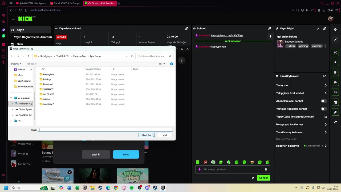Insert the red angry emote
This screenshot has width=341, height=192.
point(205,162)
